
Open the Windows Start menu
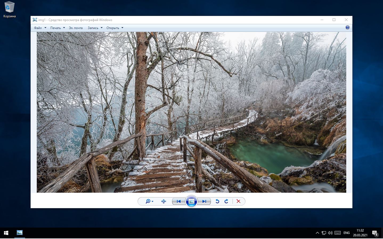click(x=6, y=233)
